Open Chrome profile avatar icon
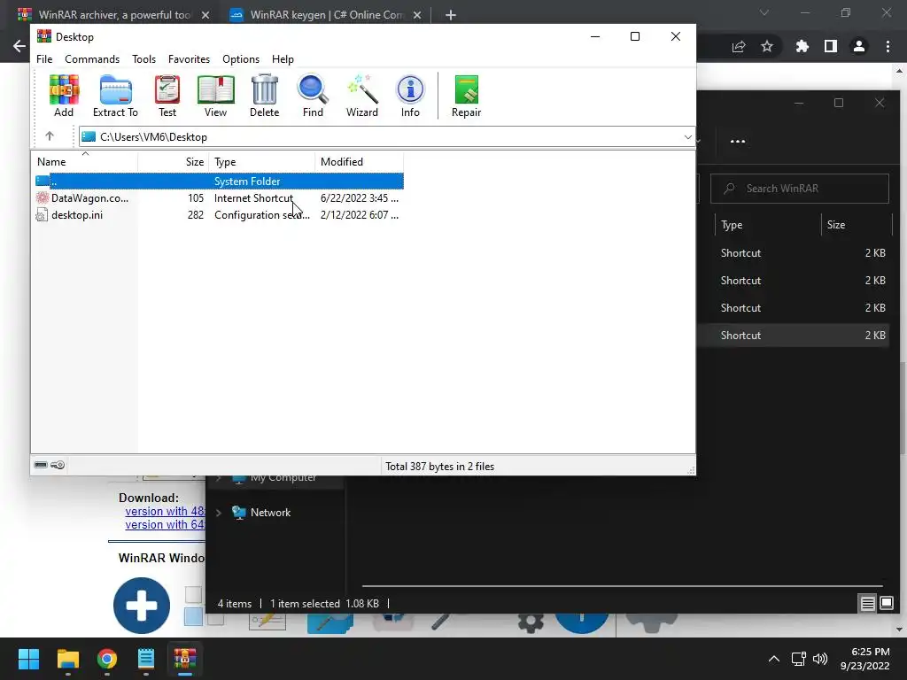Image resolution: width=907 pixels, height=680 pixels. point(859,46)
